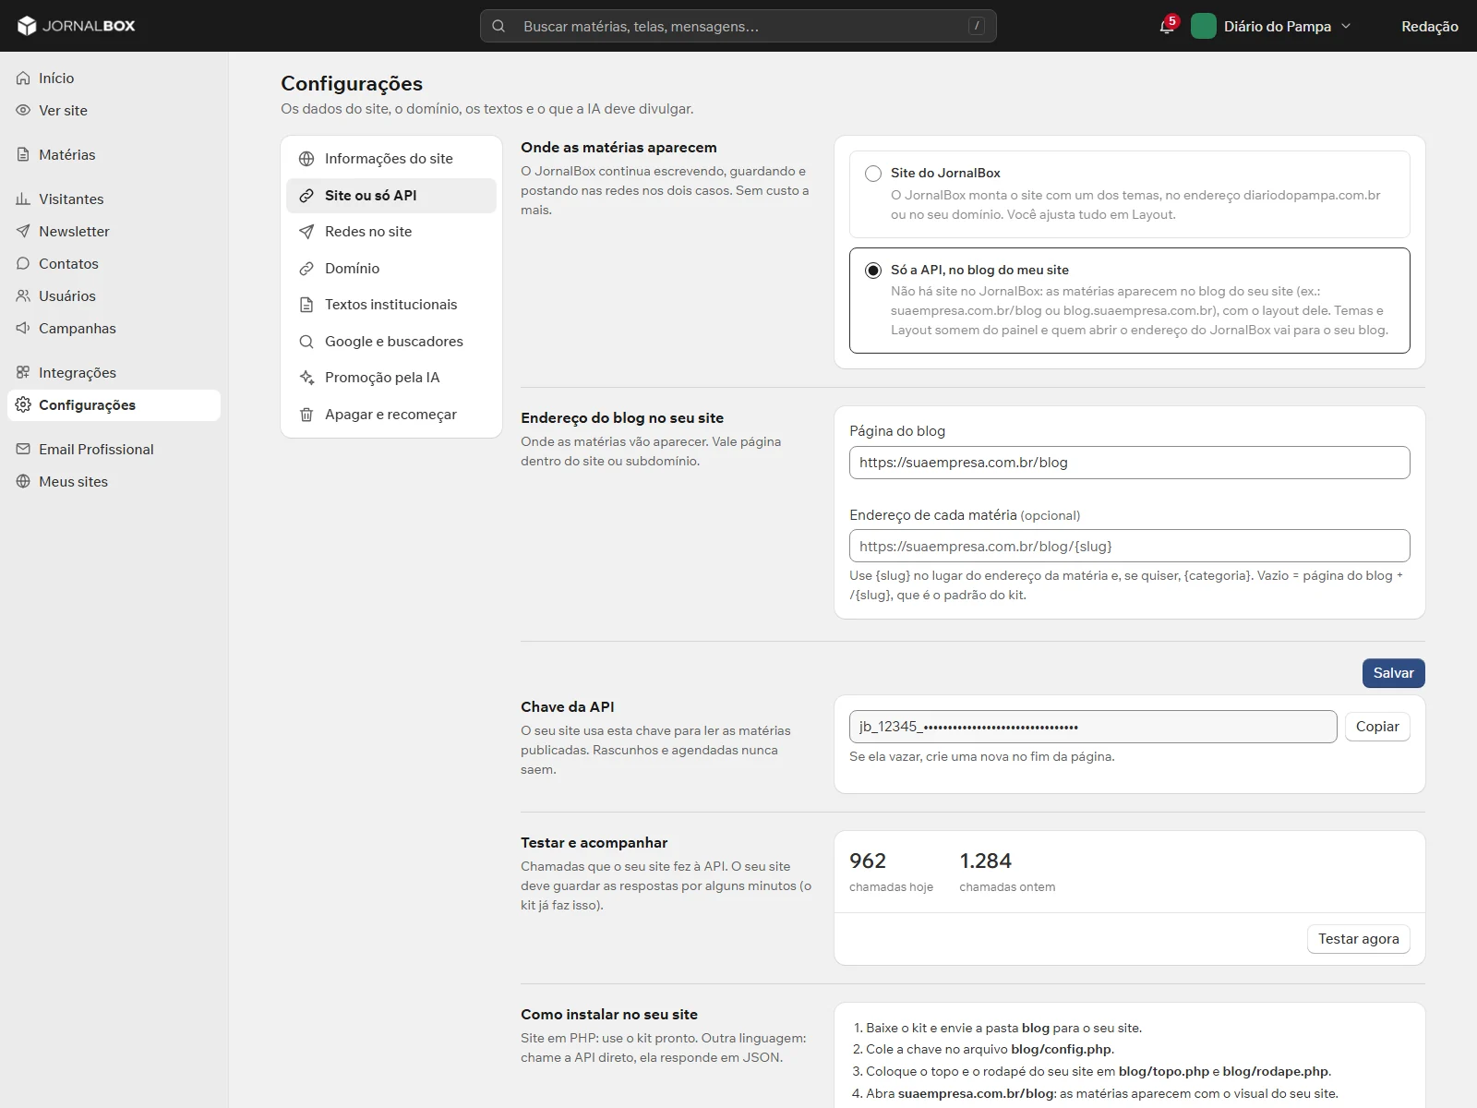1477x1108 pixels.
Task: Click the Ver site eye icon
Action: 23,111
